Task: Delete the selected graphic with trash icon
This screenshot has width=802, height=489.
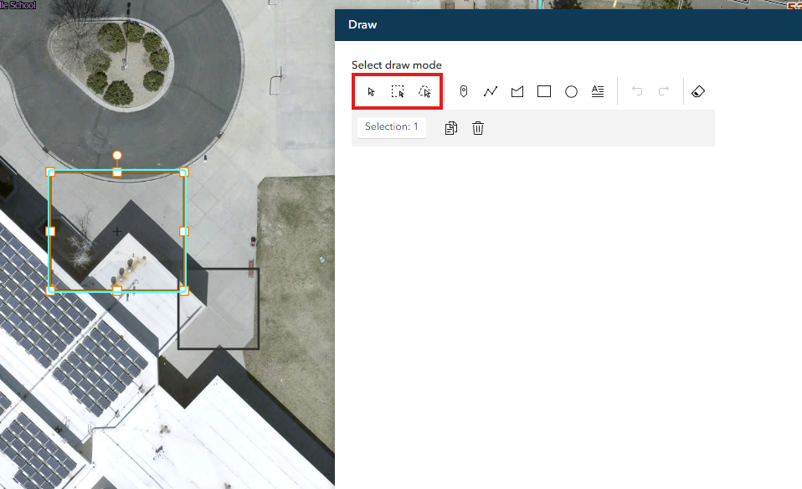Action: [x=478, y=127]
